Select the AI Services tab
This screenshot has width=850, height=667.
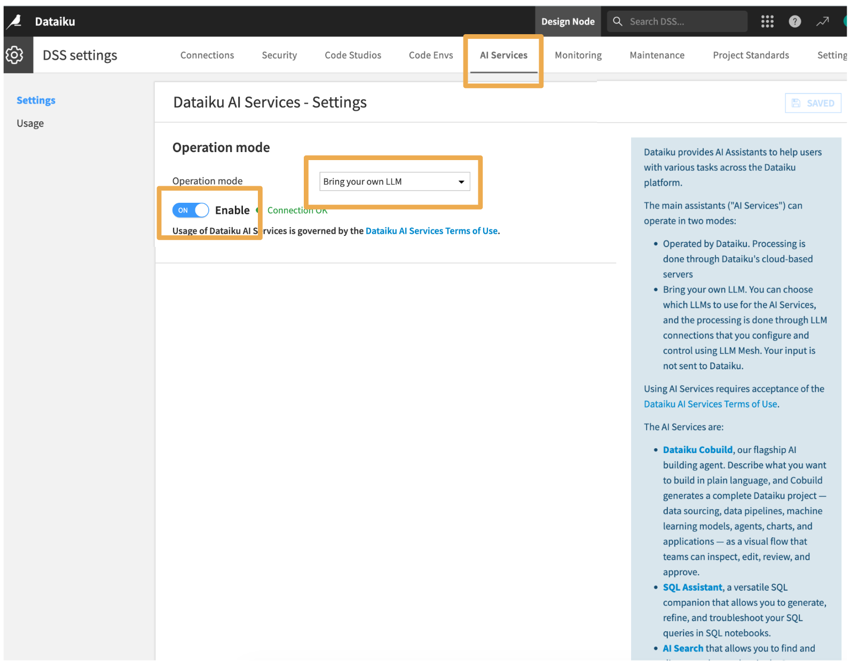tap(503, 55)
